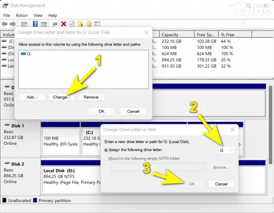Click the Browse... button

(x=221, y=167)
